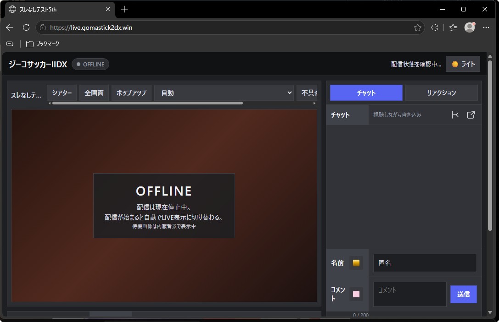Open the favorites list icon
The width and height of the screenshot is (499, 322).
pyautogui.click(x=453, y=27)
